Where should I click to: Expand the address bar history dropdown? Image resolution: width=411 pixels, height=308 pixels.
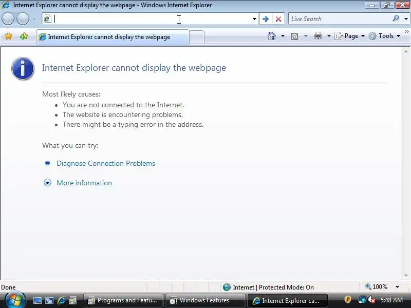254,19
